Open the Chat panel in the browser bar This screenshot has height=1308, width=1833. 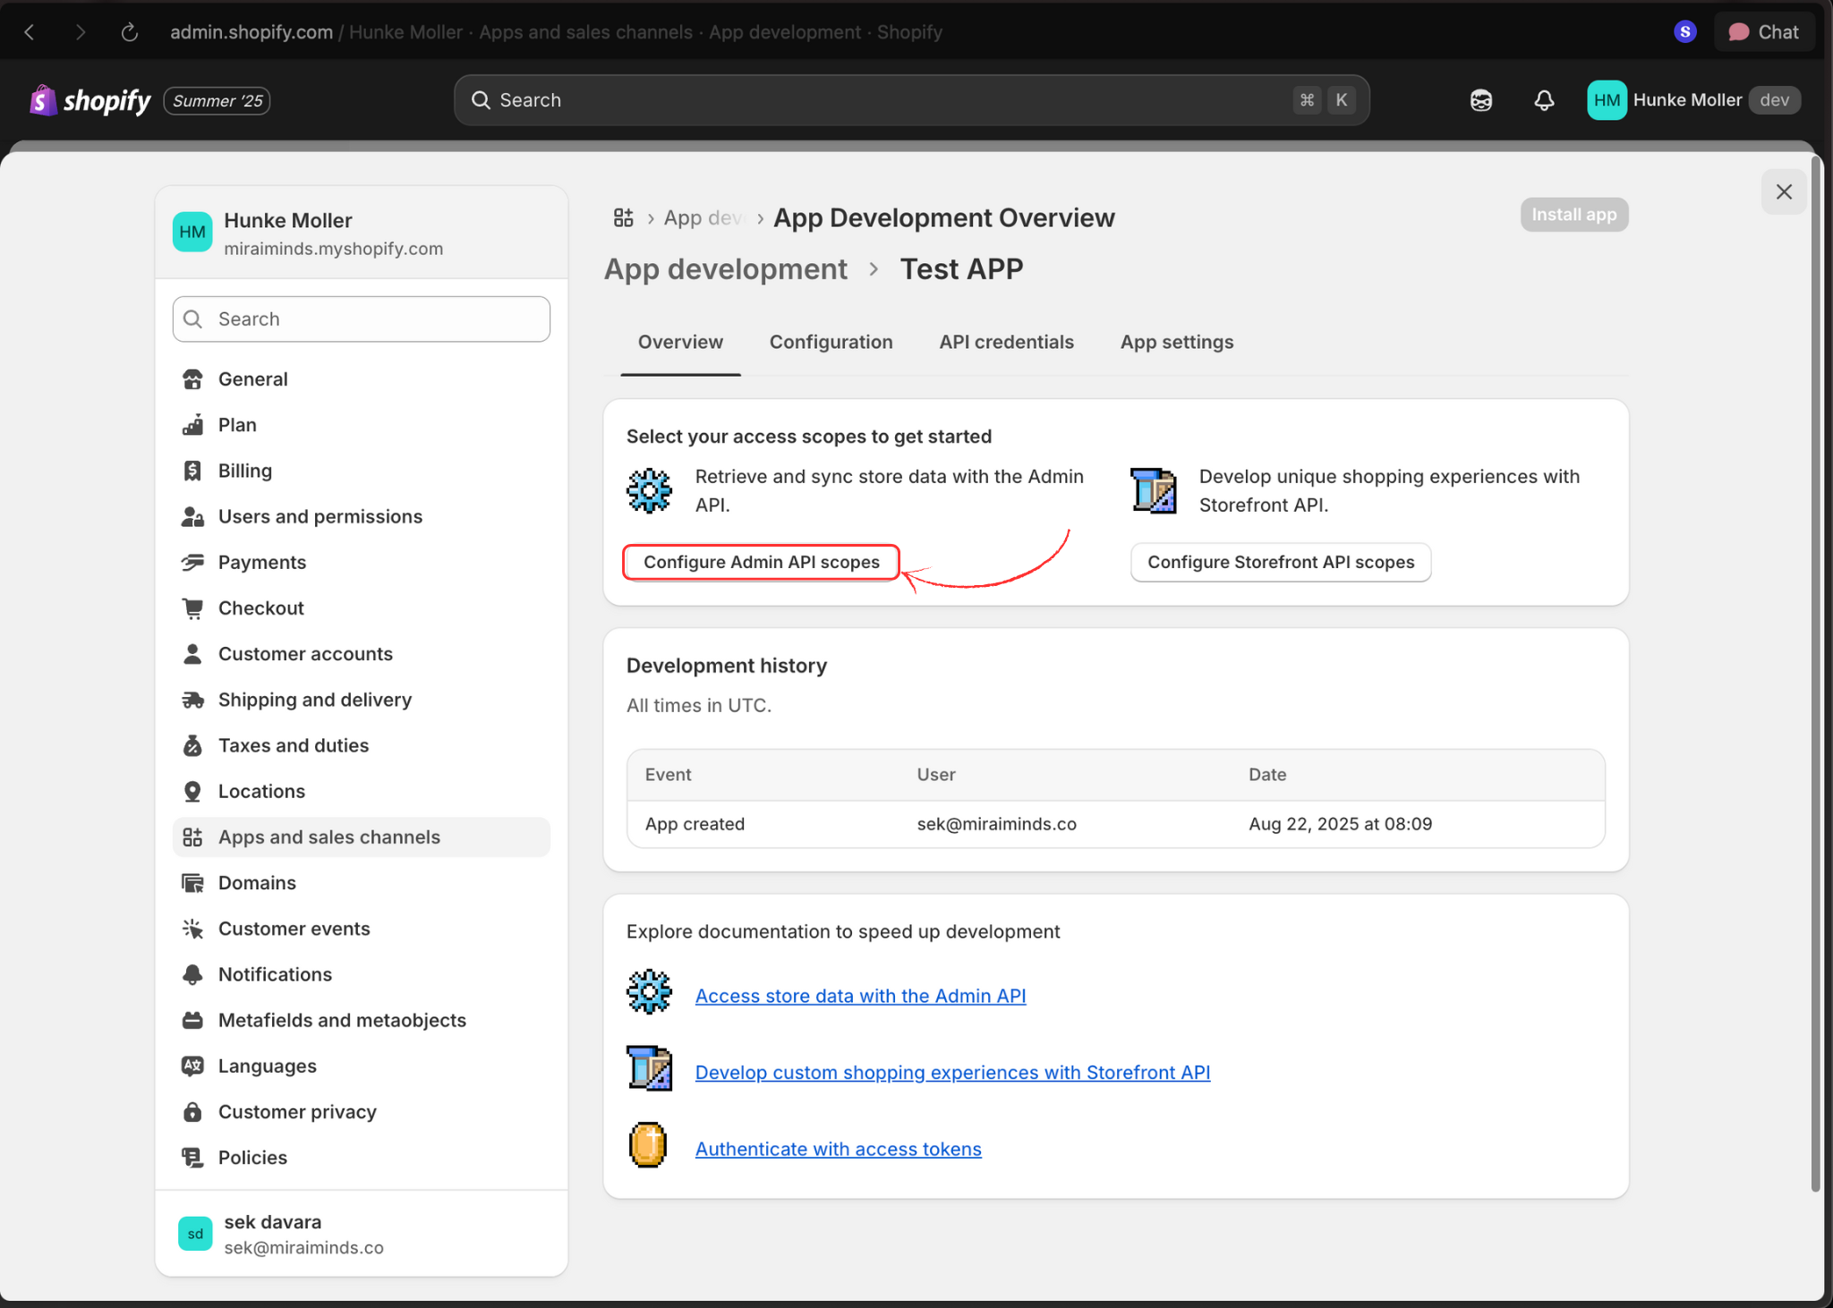point(1763,31)
